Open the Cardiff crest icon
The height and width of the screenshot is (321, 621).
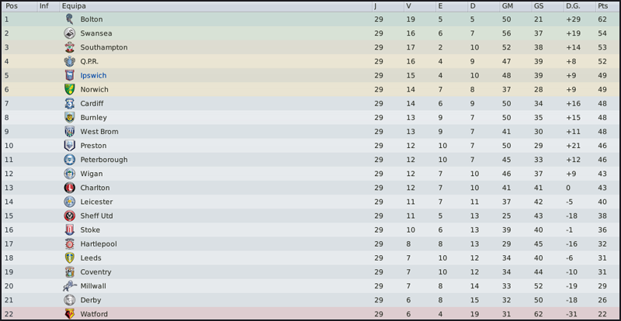click(69, 103)
